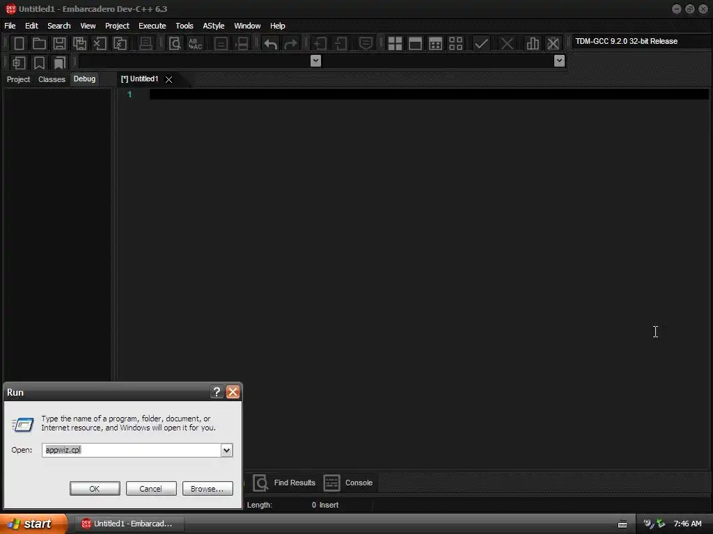This screenshot has width=713, height=534.
Task: Click the Stop Execution X icon
Action: 507,44
